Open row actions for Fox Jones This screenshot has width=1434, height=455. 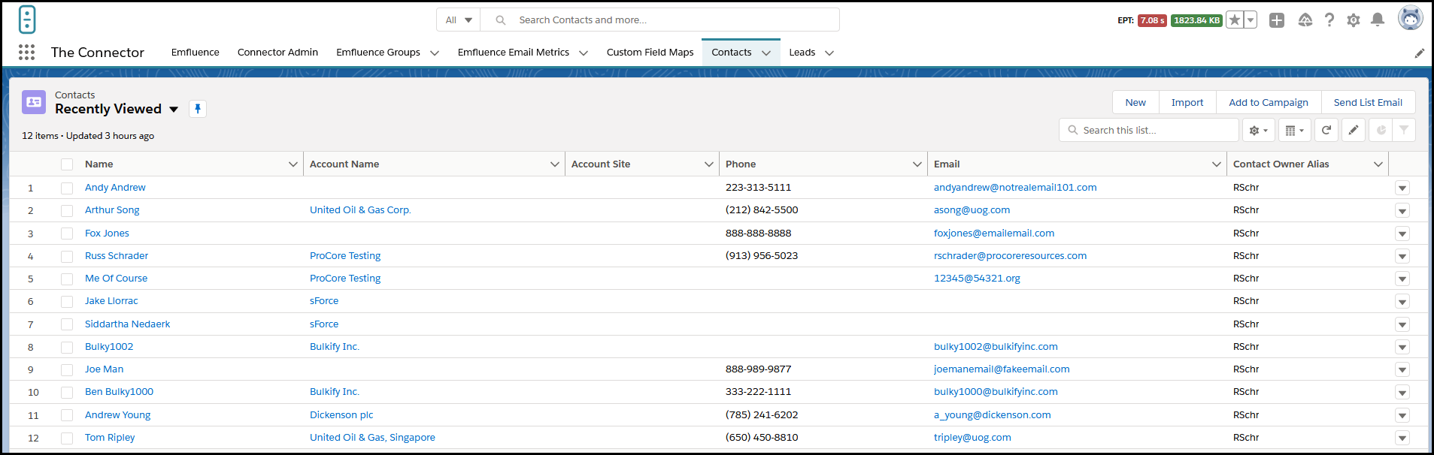[x=1402, y=234]
